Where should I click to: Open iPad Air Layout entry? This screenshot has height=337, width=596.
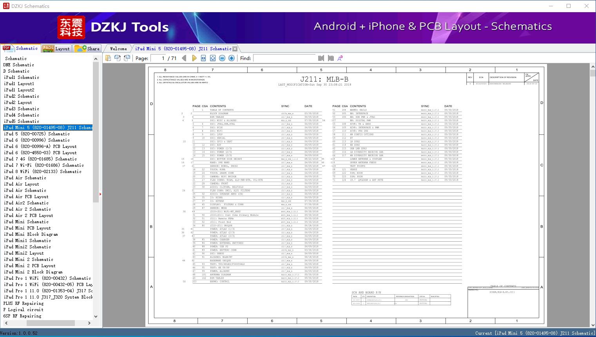point(22,184)
